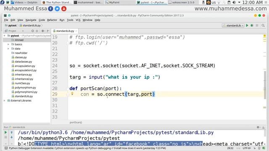This screenshot has width=269, height=151.
Task: Open the Tools menu
Action: [70, 20]
